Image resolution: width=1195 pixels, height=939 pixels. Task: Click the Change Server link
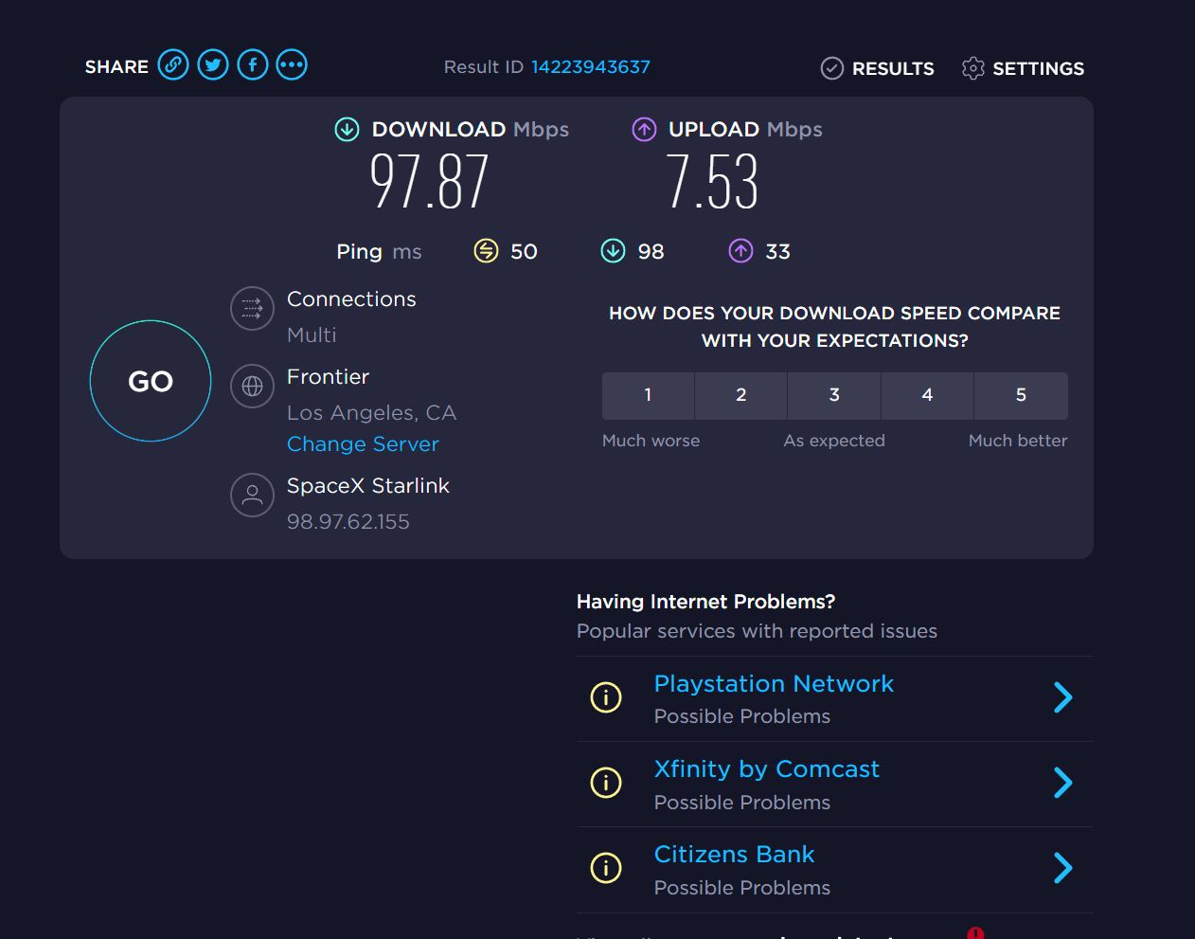(363, 443)
